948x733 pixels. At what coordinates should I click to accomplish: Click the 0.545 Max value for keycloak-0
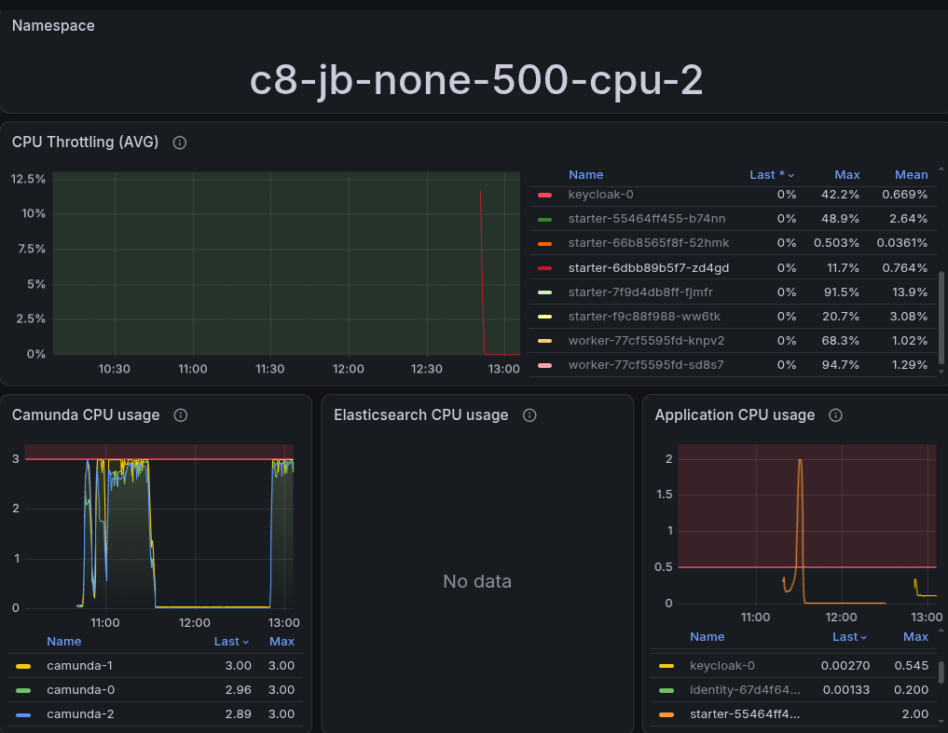coord(911,665)
